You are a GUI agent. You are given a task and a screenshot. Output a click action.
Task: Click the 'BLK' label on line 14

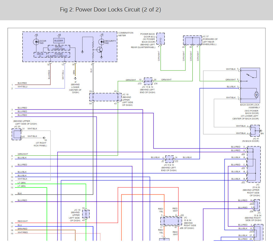(x=20, y=193)
